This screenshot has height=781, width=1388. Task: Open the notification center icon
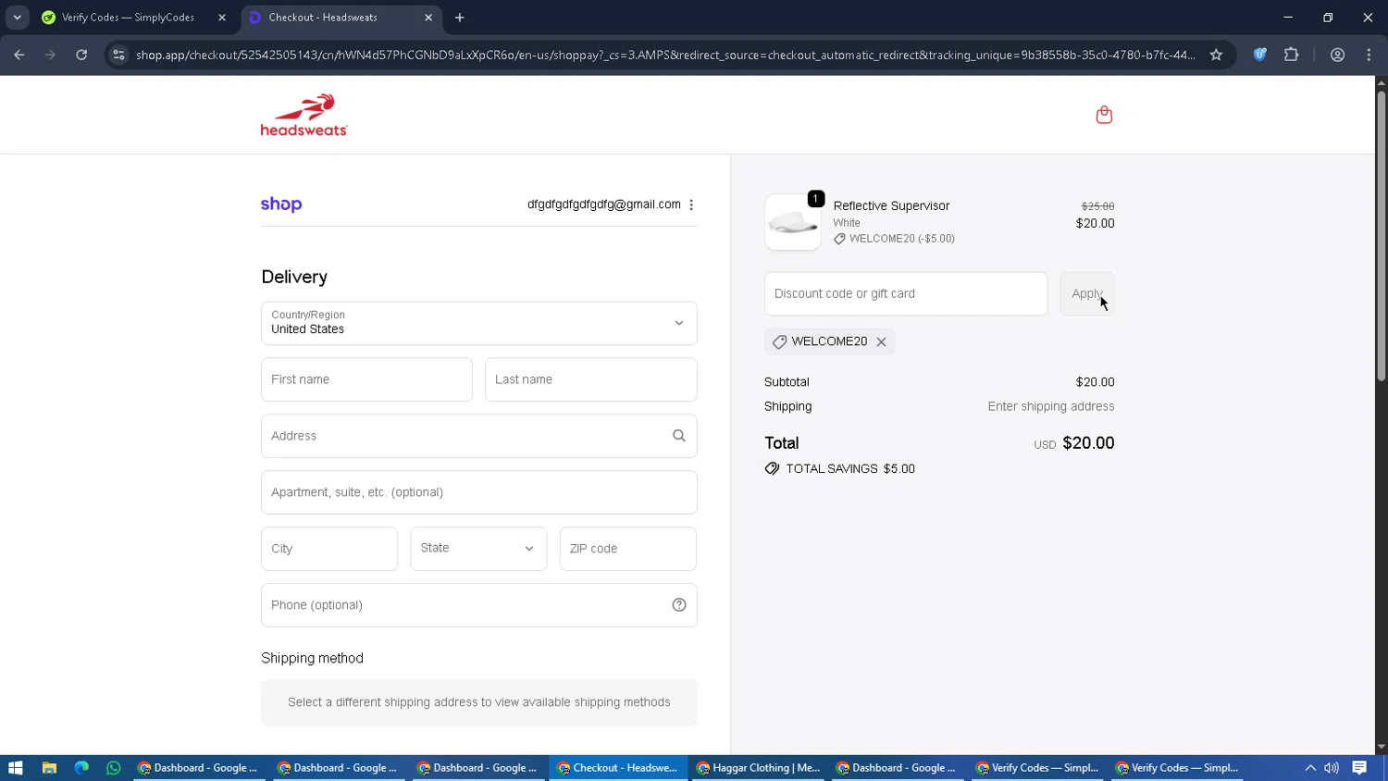click(x=1359, y=768)
